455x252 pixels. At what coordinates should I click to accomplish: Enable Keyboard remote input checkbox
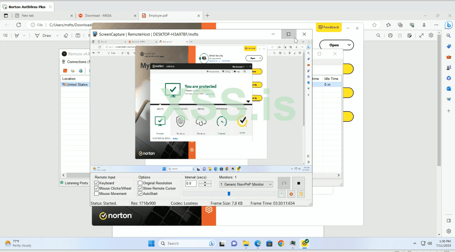97,183
